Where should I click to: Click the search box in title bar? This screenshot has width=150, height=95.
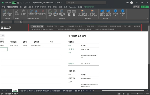[x=86, y=3]
